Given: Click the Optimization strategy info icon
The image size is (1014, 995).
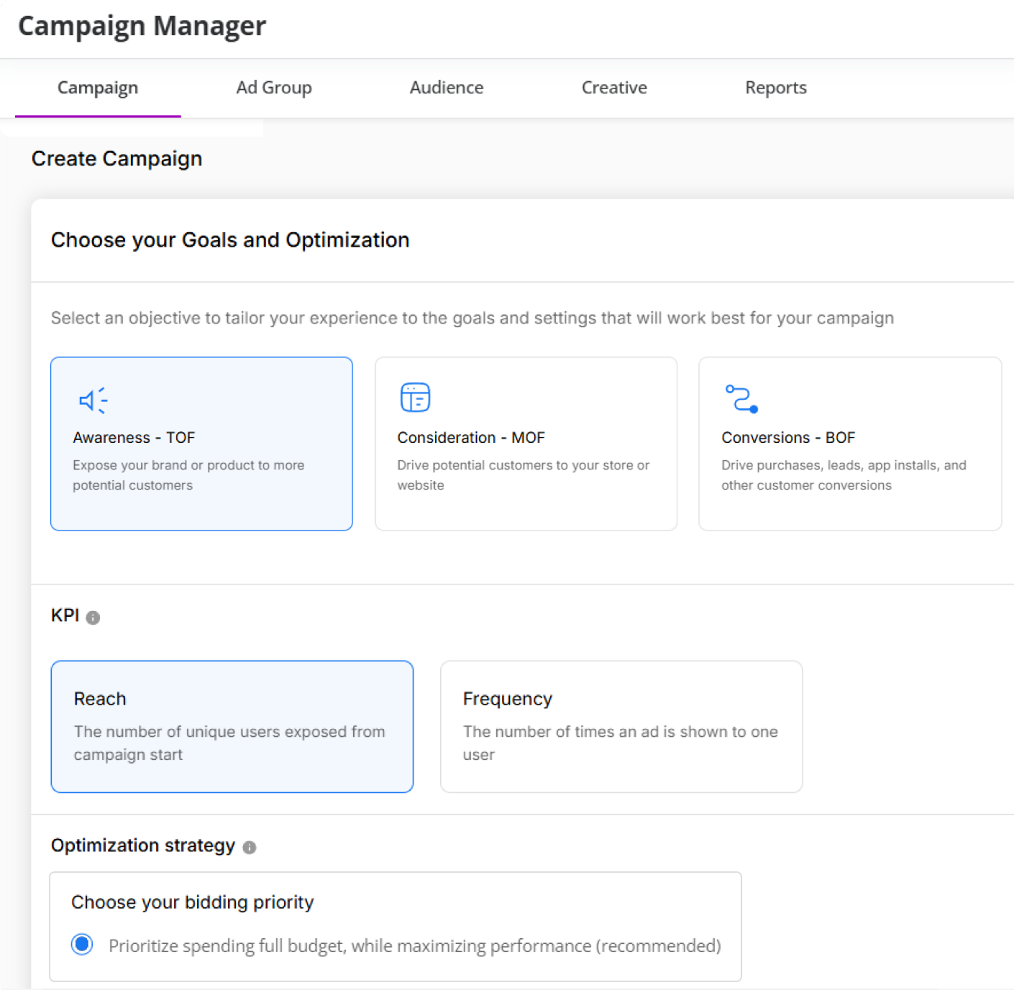Looking at the screenshot, I should point(250,848).
